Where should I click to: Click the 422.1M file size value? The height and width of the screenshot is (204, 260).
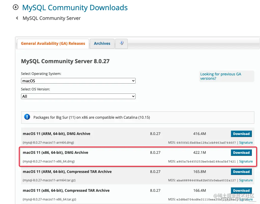coord(199,153)
